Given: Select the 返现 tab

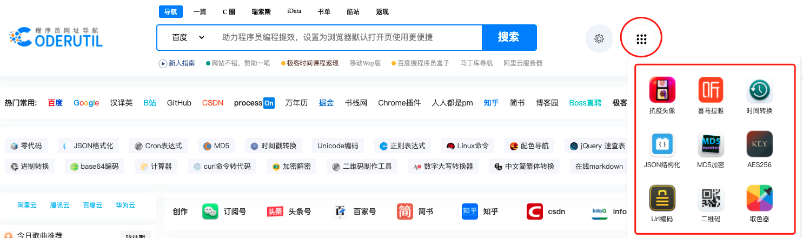Looking at the screenshot, I should (382, 12).
